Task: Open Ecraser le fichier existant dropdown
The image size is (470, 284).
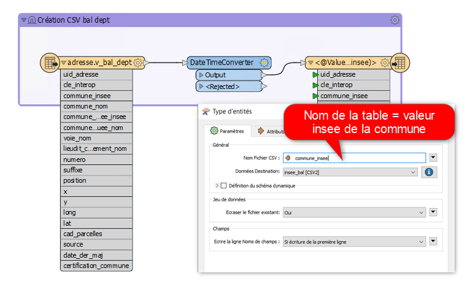Action: point(354,212)
